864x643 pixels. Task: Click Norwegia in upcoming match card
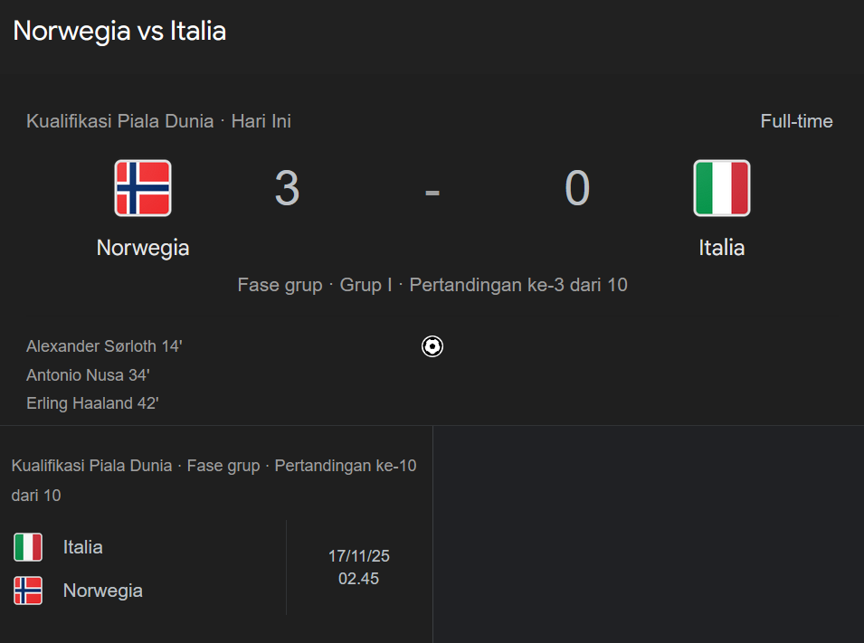(103, 591)
